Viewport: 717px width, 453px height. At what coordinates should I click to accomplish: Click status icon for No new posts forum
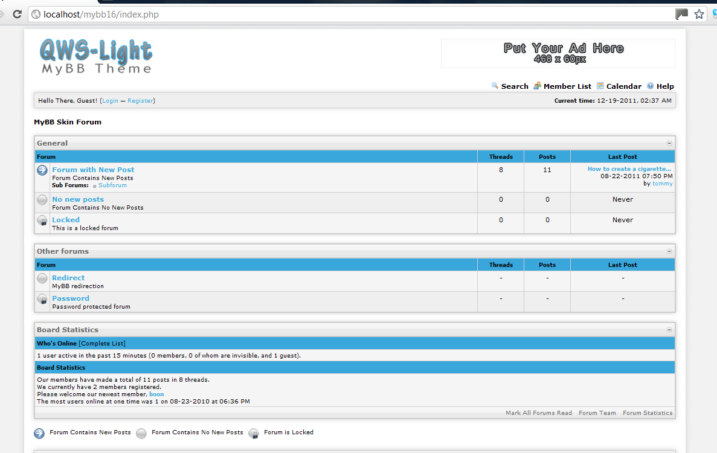42,200
